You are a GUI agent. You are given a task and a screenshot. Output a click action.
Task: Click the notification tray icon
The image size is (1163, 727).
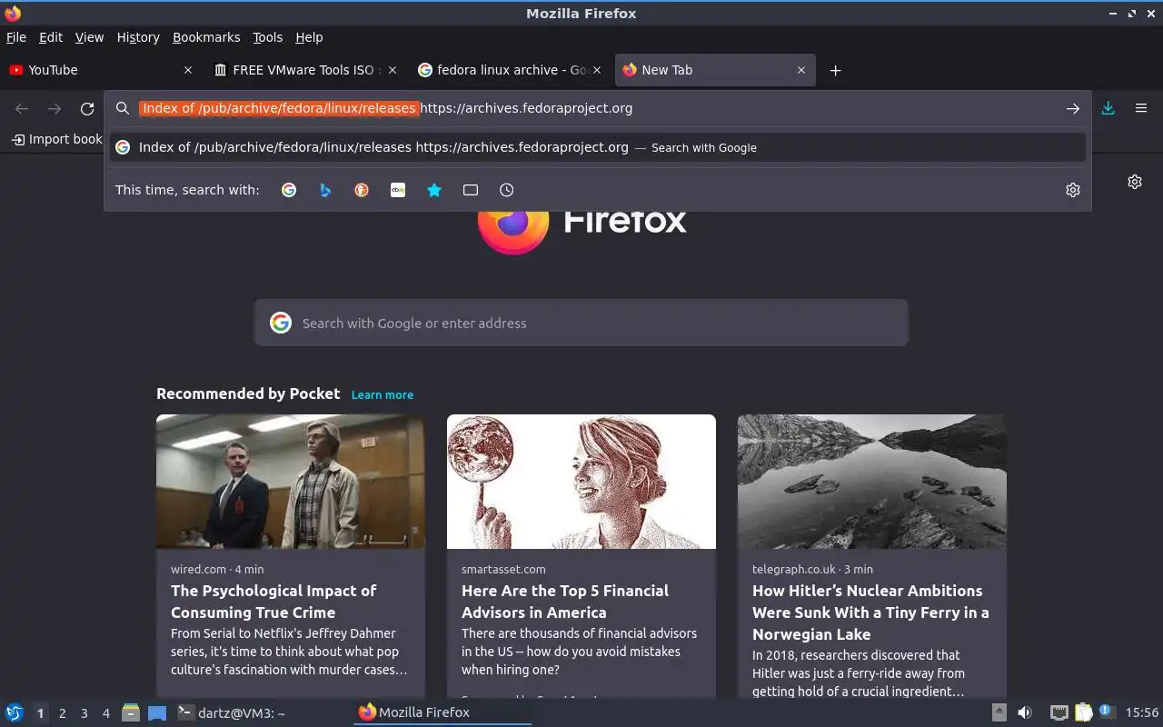[1106, 712]
